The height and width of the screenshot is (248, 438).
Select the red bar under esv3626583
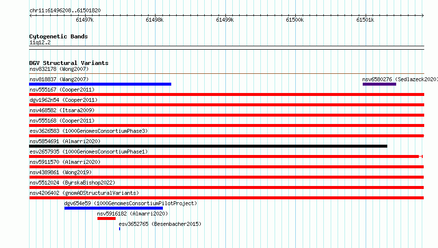[226, 136]
